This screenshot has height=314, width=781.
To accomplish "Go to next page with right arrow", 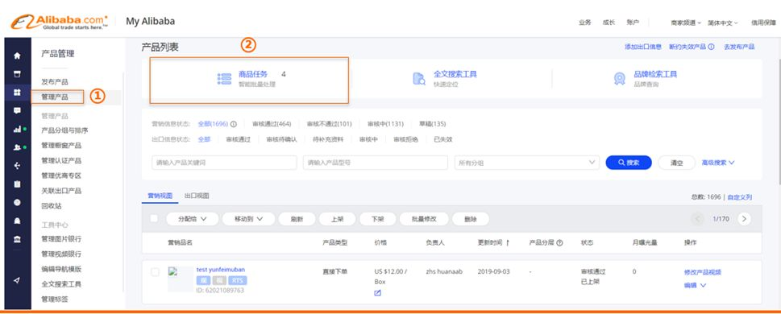I will (744, 219).
